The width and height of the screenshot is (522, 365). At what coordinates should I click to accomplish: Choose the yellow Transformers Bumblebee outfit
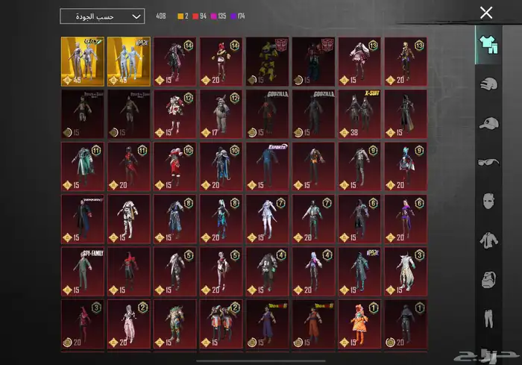(x=267, y=60)
